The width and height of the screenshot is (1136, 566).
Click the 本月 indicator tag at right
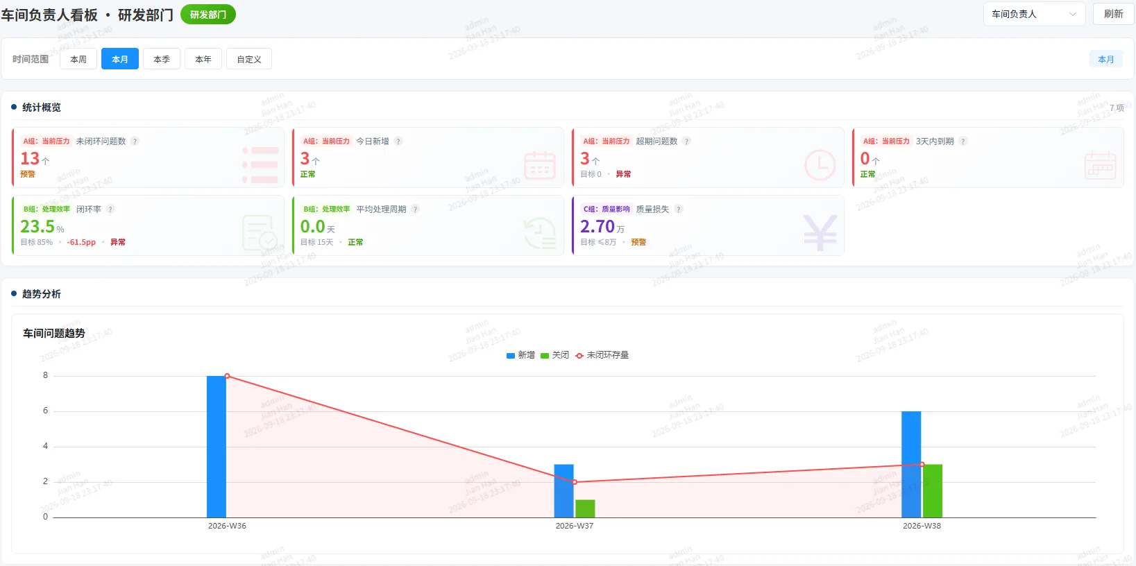(x=1105, y=60)
